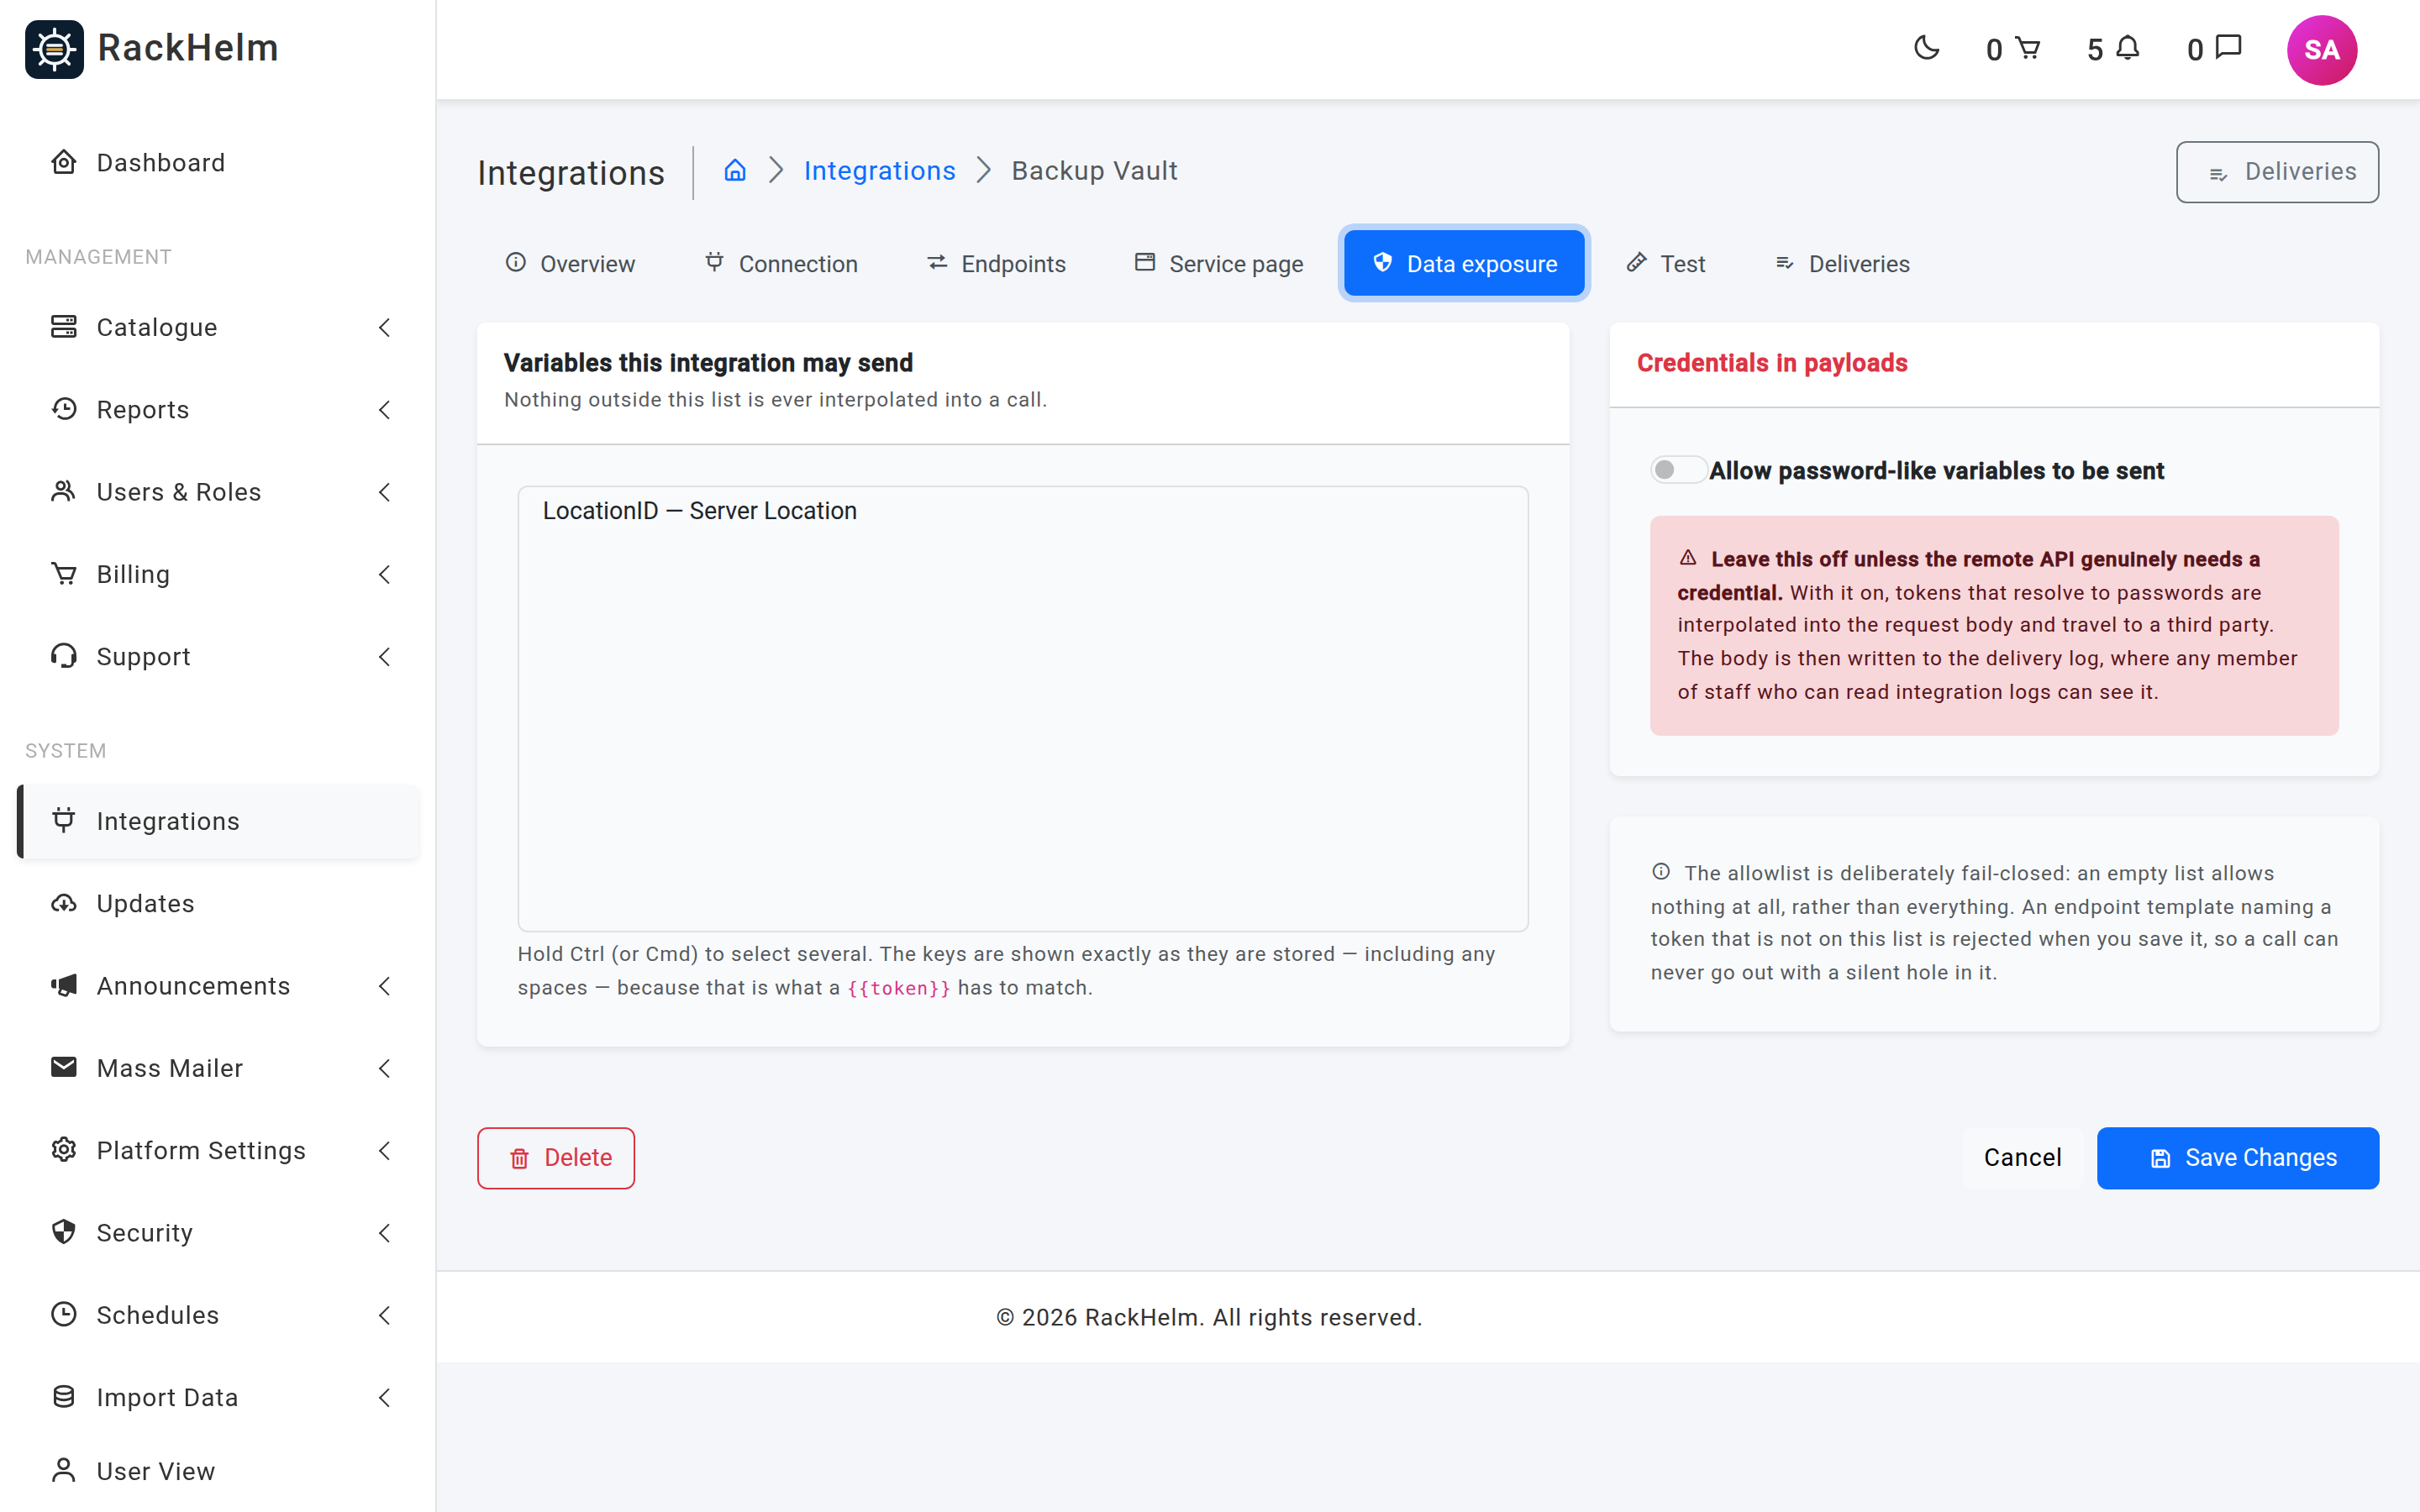Open the Deliveries tab

click(1842, 264)
